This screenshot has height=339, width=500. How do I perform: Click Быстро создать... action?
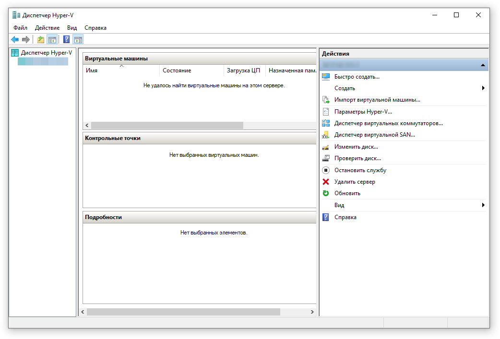[x=357, y=77]
